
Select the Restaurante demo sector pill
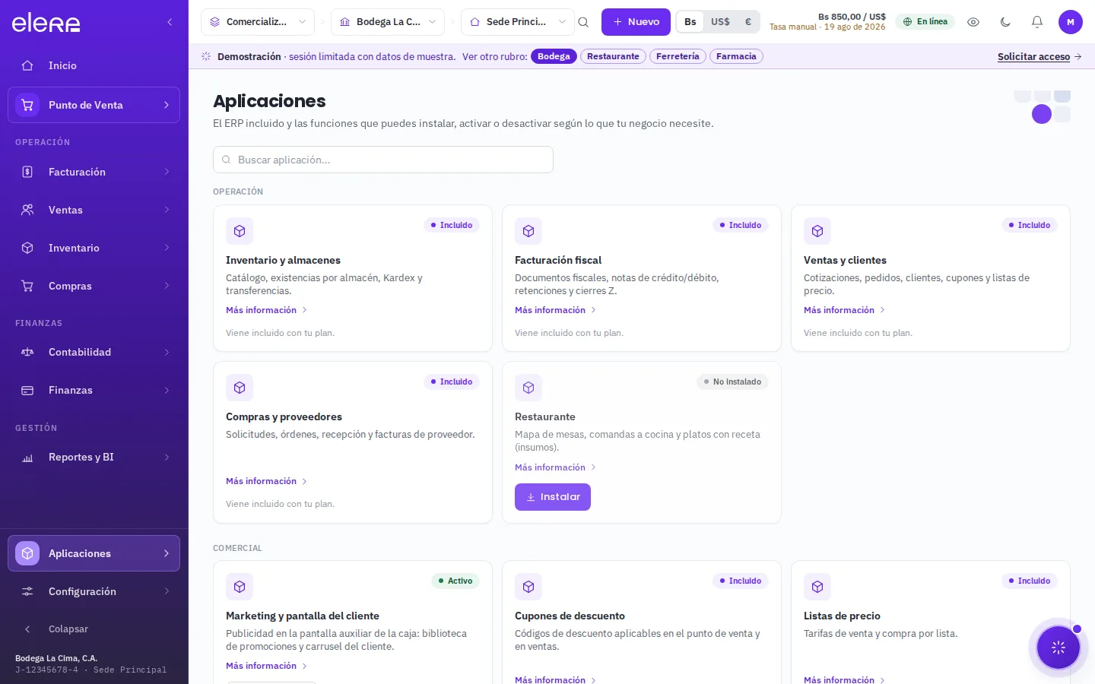point(613,56)
